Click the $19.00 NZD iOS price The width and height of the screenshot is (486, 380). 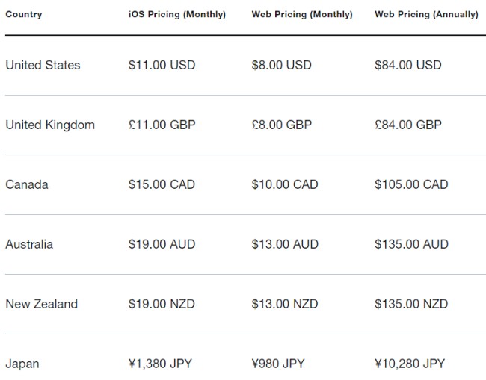pyautogui.click(x=162, y=304)
